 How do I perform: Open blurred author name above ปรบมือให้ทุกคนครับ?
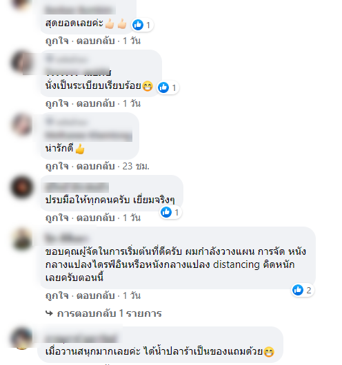77,187
